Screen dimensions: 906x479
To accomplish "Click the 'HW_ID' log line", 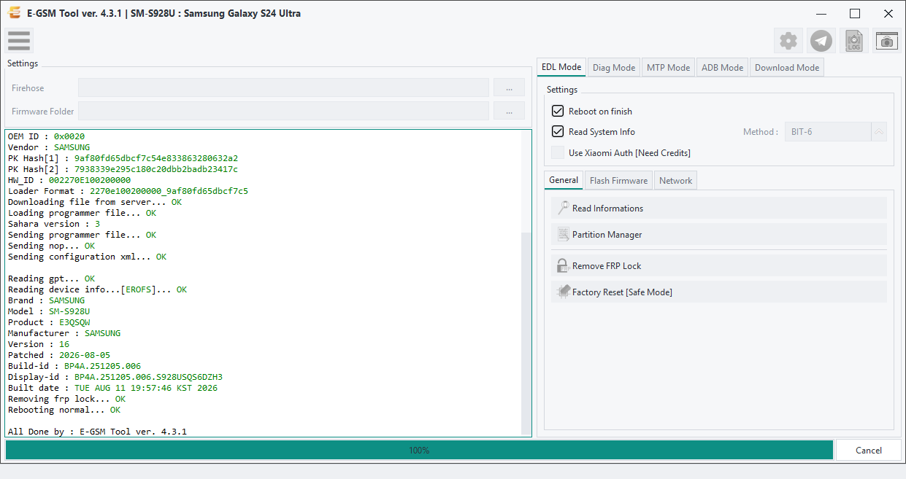I will tap(69, 180).
